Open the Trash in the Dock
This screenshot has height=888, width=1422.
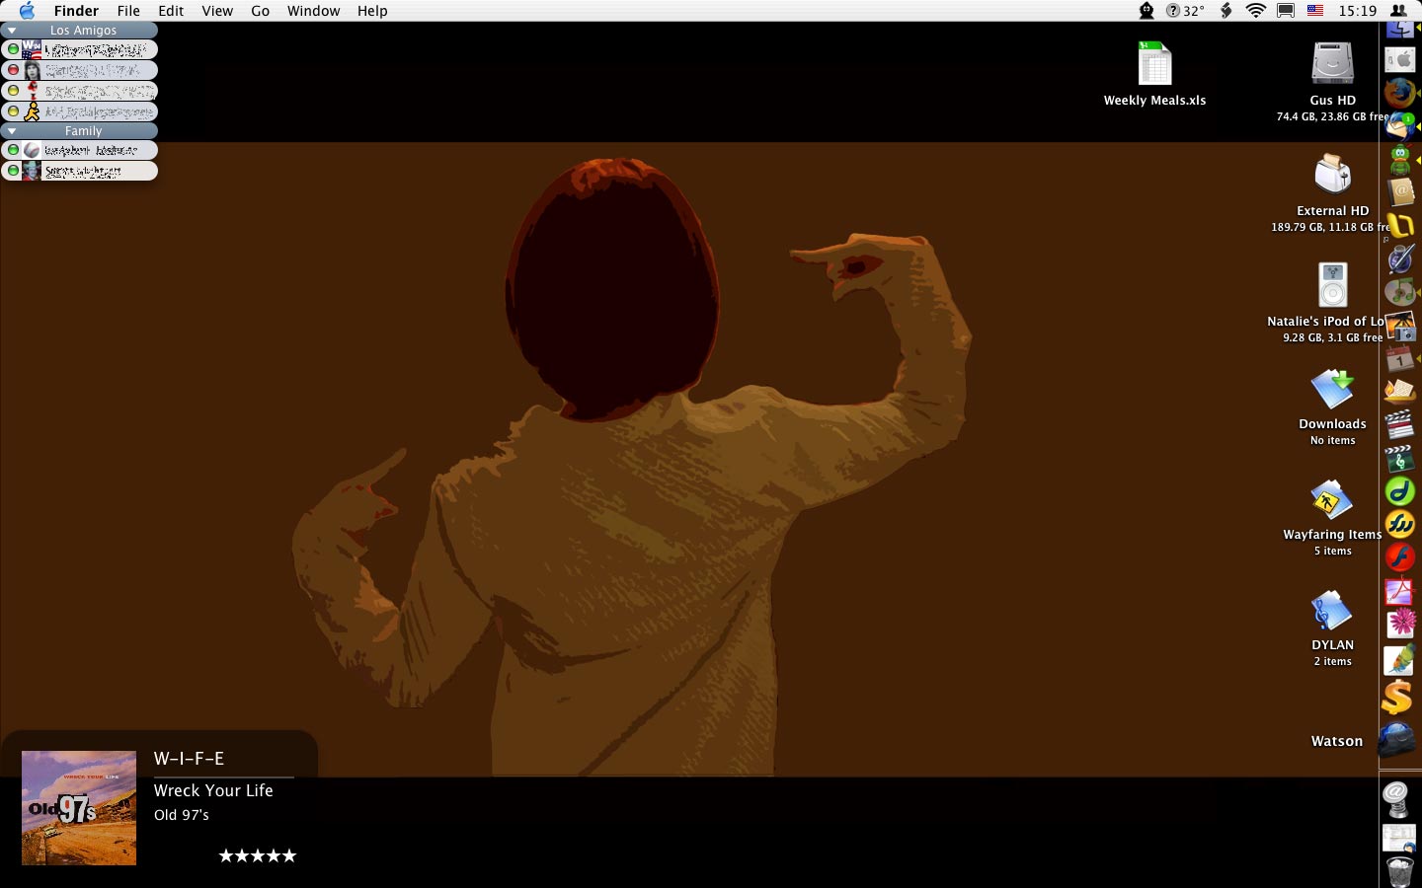coord(1400,872)
